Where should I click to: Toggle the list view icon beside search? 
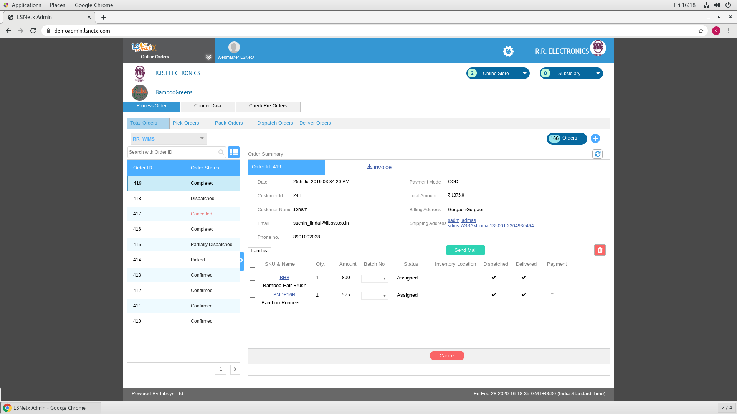(x=234, y=152)
